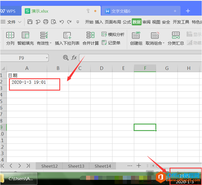
Task: Click the Redo arrow icon
Action: tap(69, 22)
